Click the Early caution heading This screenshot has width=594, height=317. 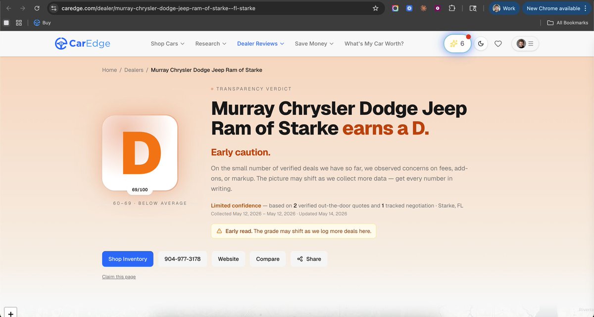[241, 152]
